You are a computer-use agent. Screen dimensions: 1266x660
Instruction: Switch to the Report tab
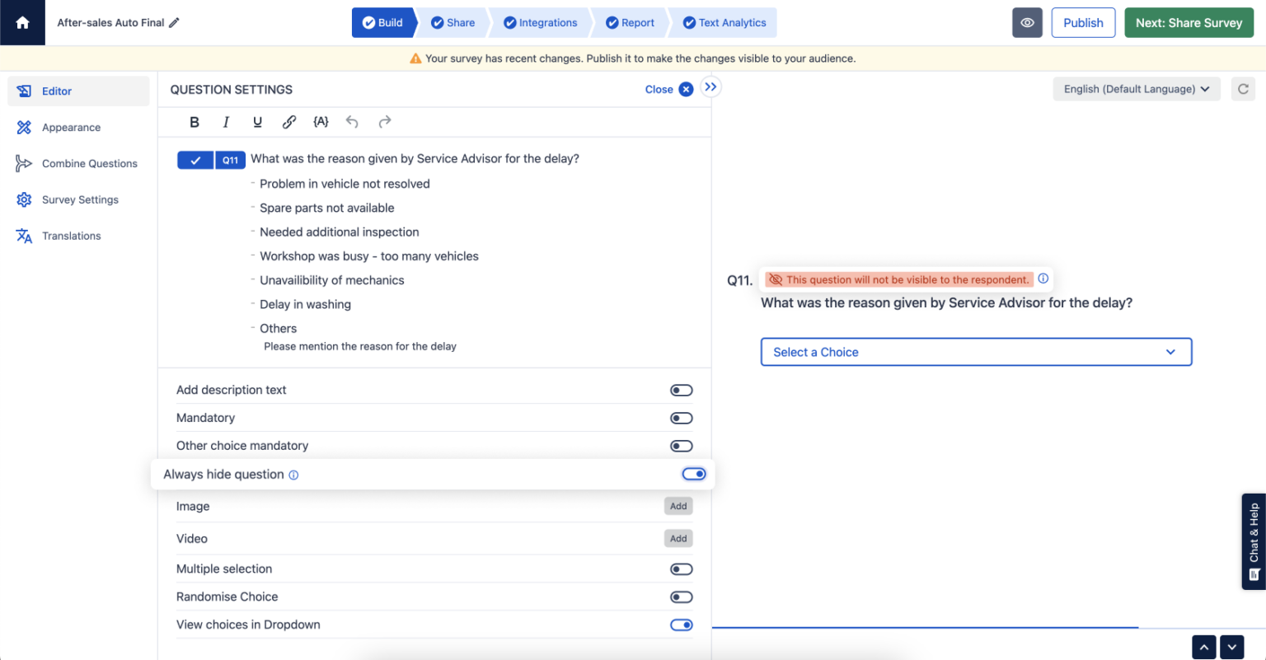pos(630,22)
